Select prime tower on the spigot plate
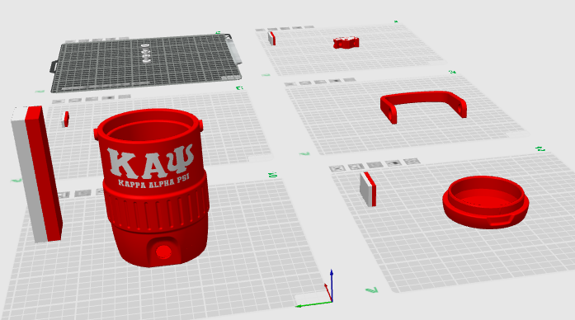Screen dimensions: 575x320 [x=271, y=38]
